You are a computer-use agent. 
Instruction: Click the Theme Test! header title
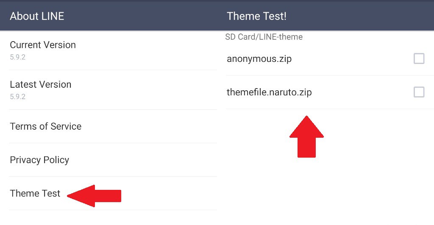coord(257,17)
